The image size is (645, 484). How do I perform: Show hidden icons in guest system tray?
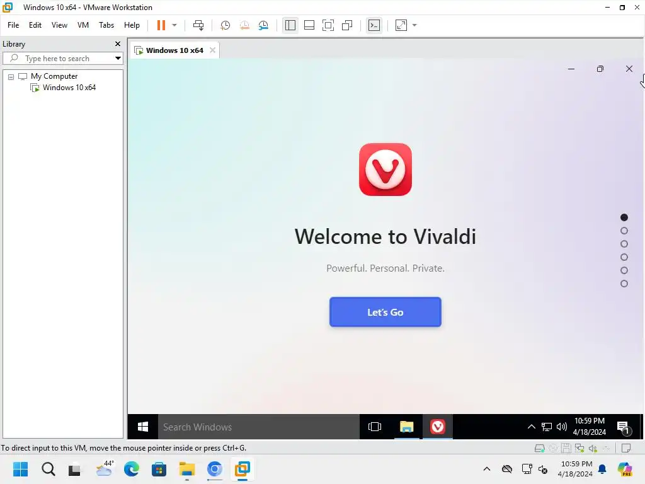[x=531, y=427]
